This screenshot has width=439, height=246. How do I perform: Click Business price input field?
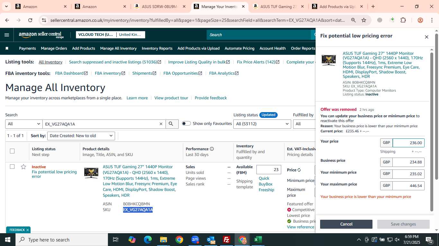(x=408, y=162)
